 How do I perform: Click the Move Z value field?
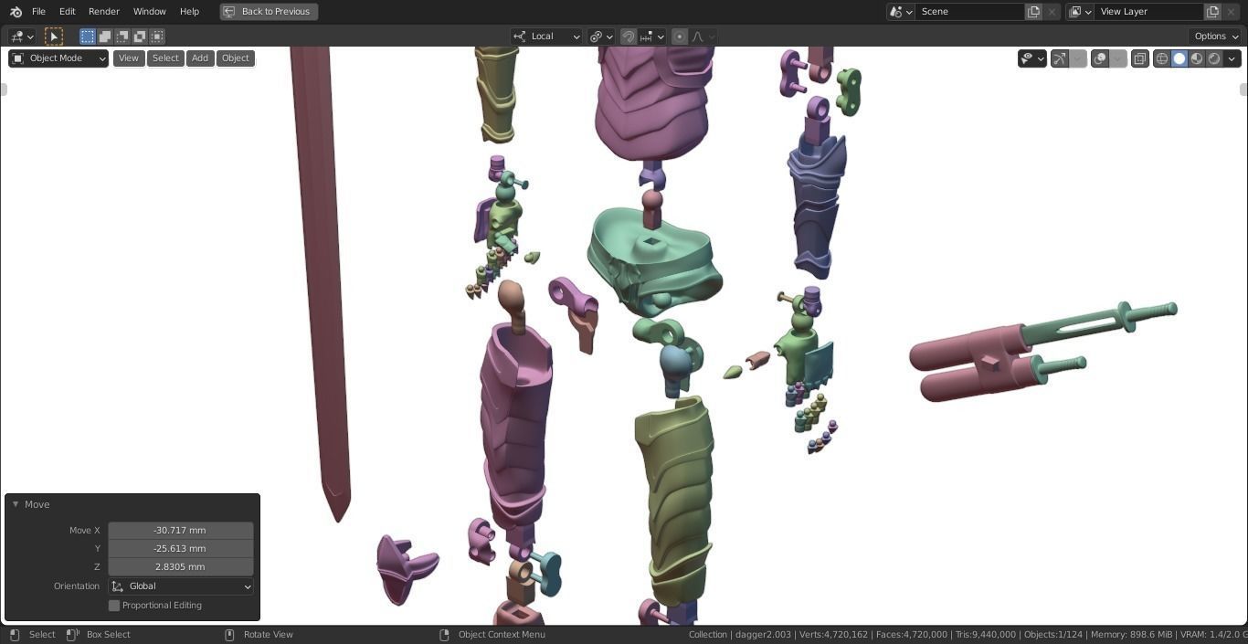[181, 567]
